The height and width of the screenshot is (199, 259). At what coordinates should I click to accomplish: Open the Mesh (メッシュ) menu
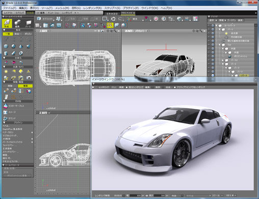click(62, 8)
